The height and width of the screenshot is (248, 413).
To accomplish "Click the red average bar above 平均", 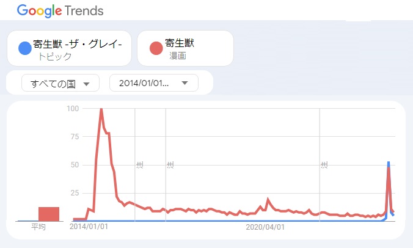I will 49,214.
